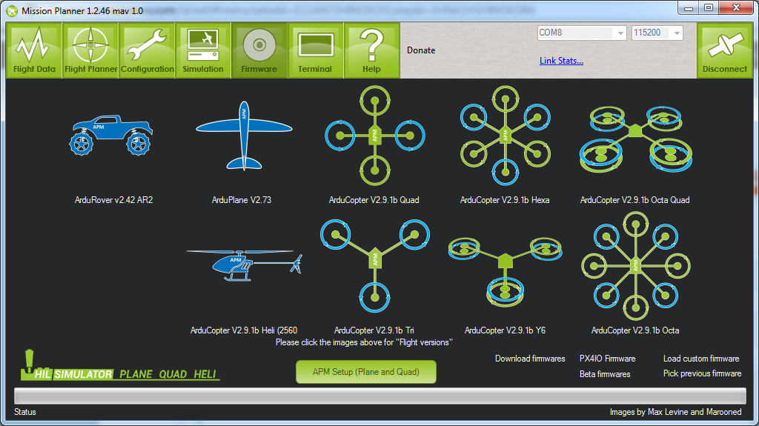Select HIL Simulator HELI option
This screenshot has height=426, width=759.
coord(205,374)
